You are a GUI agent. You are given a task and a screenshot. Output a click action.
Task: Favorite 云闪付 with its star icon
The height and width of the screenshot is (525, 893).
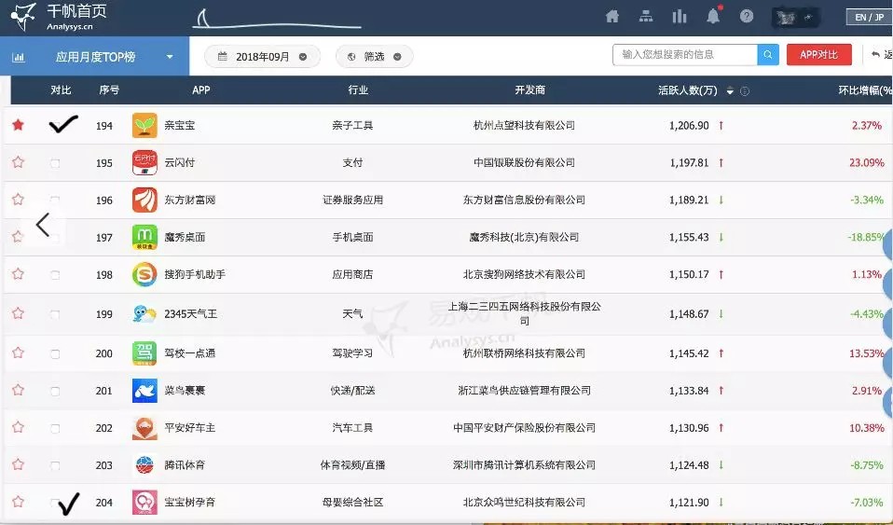(18, 162)
